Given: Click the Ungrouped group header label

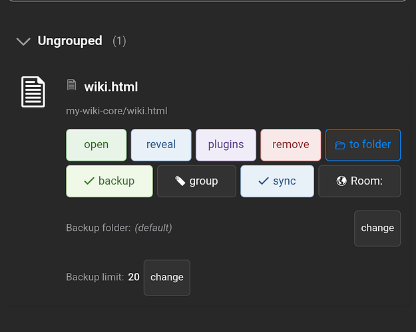Looking at the screenshot, I should point(70,41).
